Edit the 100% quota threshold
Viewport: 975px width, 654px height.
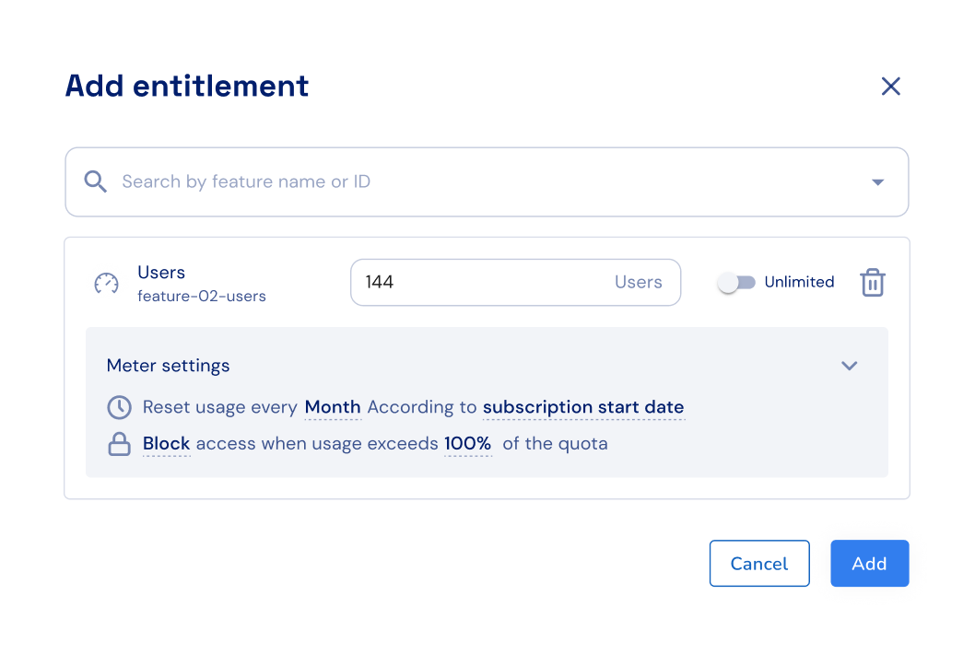point(467,444)
